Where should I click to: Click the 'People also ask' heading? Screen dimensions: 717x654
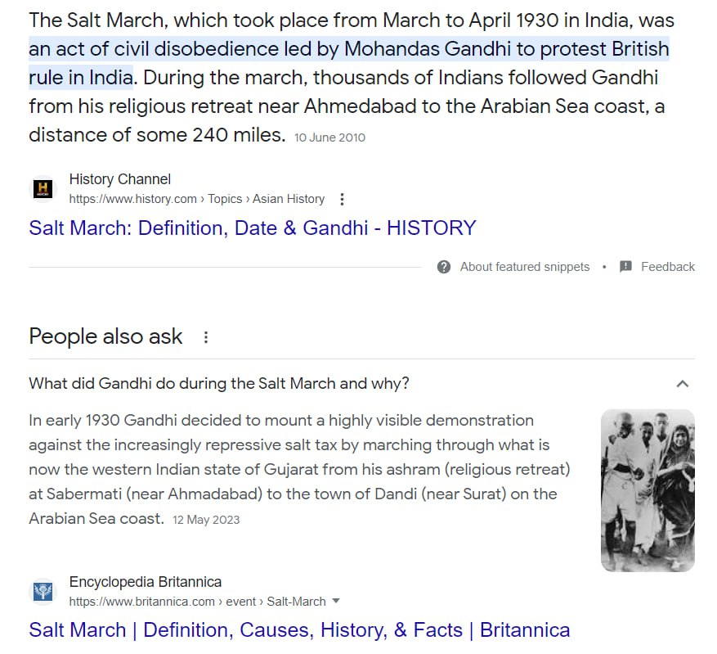105,337
